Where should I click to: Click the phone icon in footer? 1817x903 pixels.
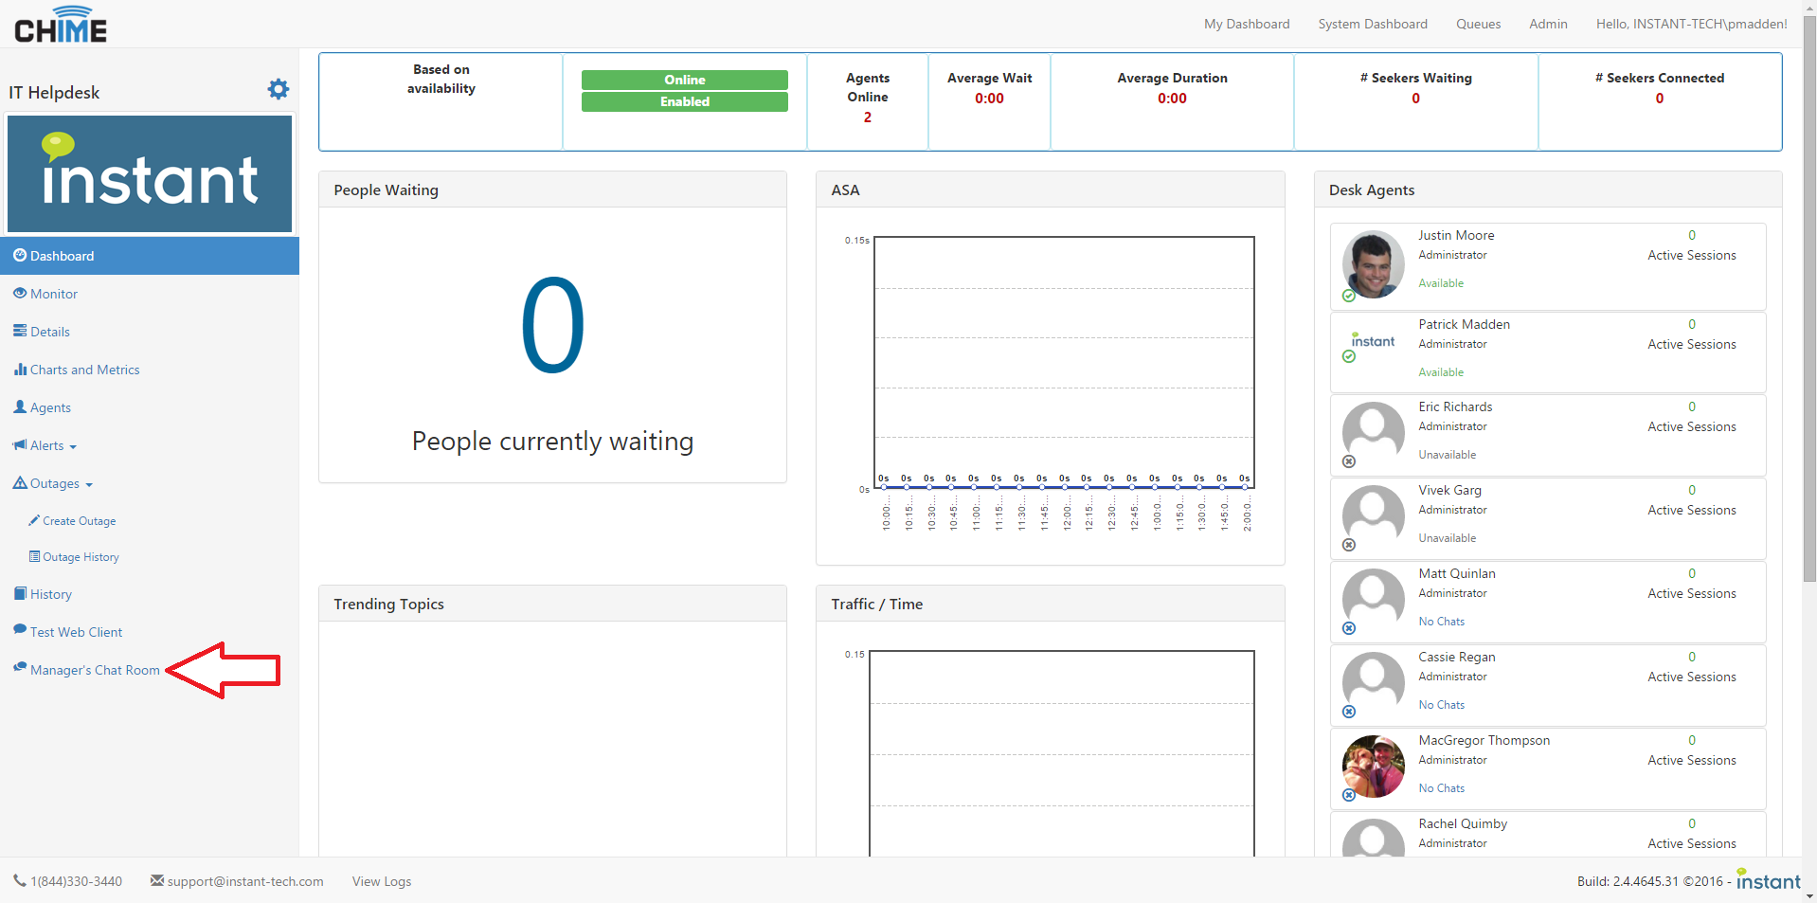tap(20, 881)
